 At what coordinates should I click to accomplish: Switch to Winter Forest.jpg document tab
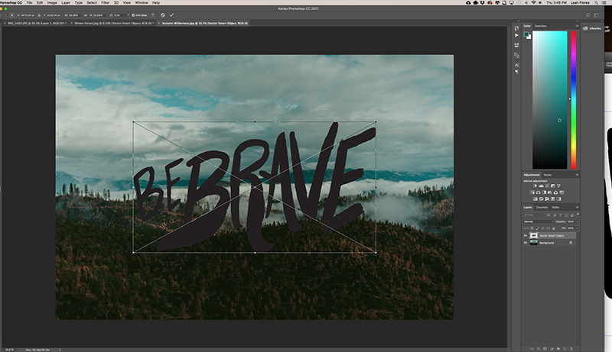pos(113,23)
